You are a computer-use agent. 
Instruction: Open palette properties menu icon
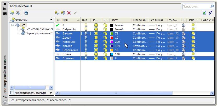click(5, 14)
